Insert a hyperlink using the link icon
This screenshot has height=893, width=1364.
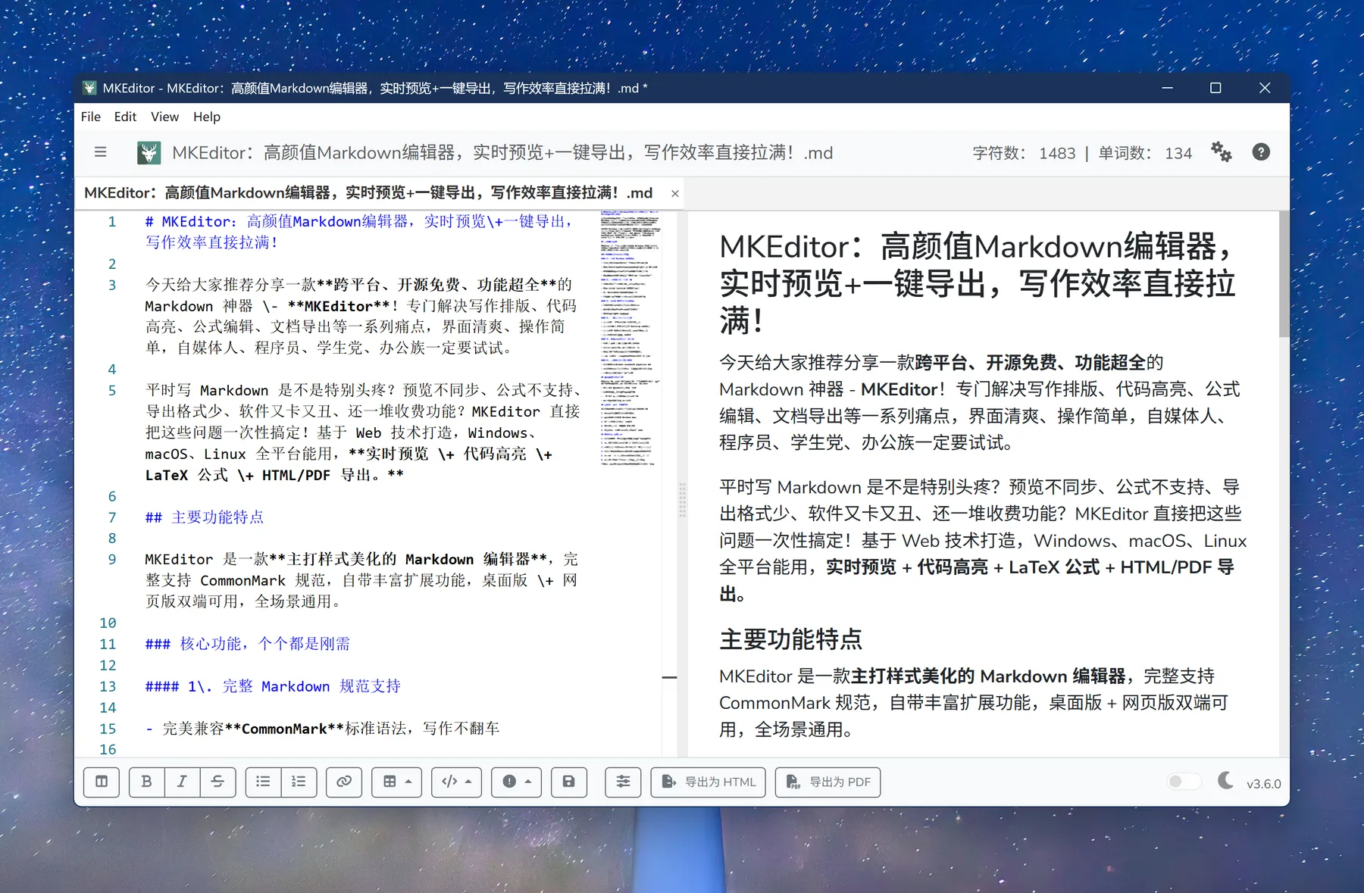(344, 782)
